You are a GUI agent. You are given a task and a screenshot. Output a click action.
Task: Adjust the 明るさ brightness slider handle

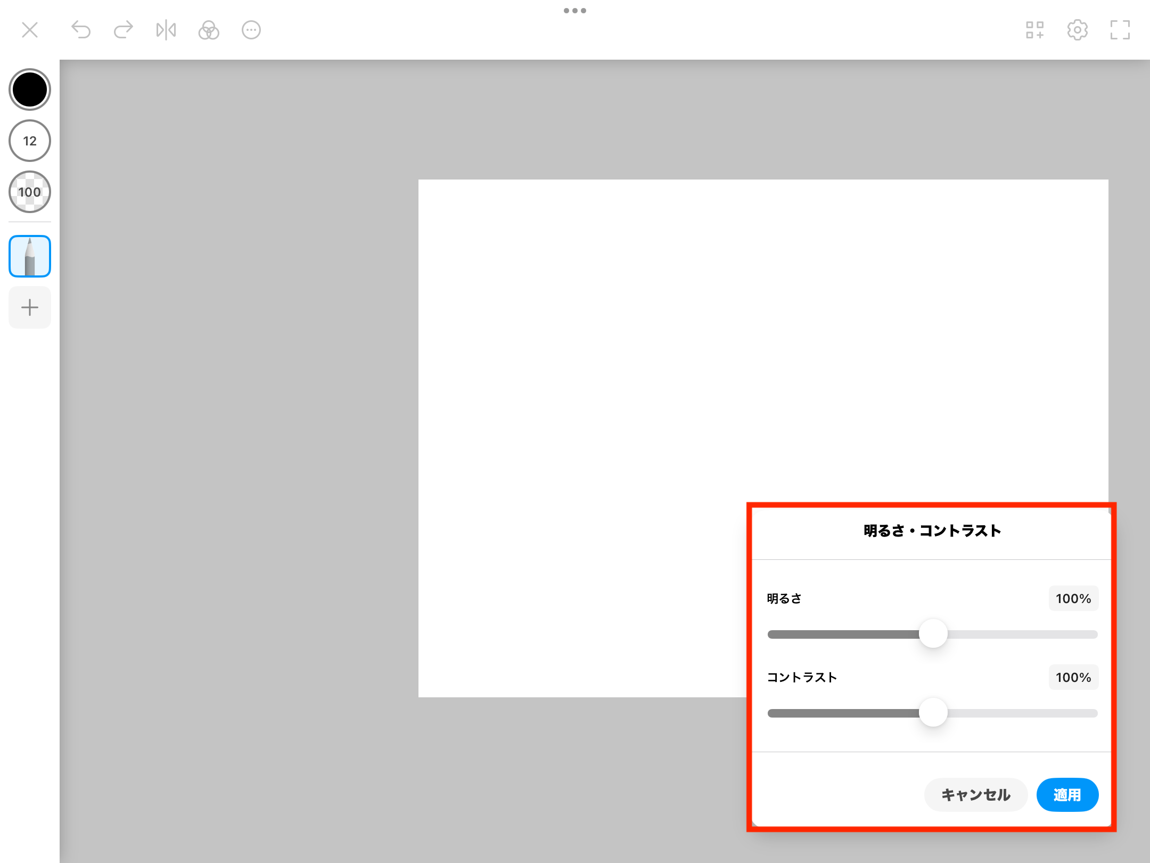[x=933, y=634]
